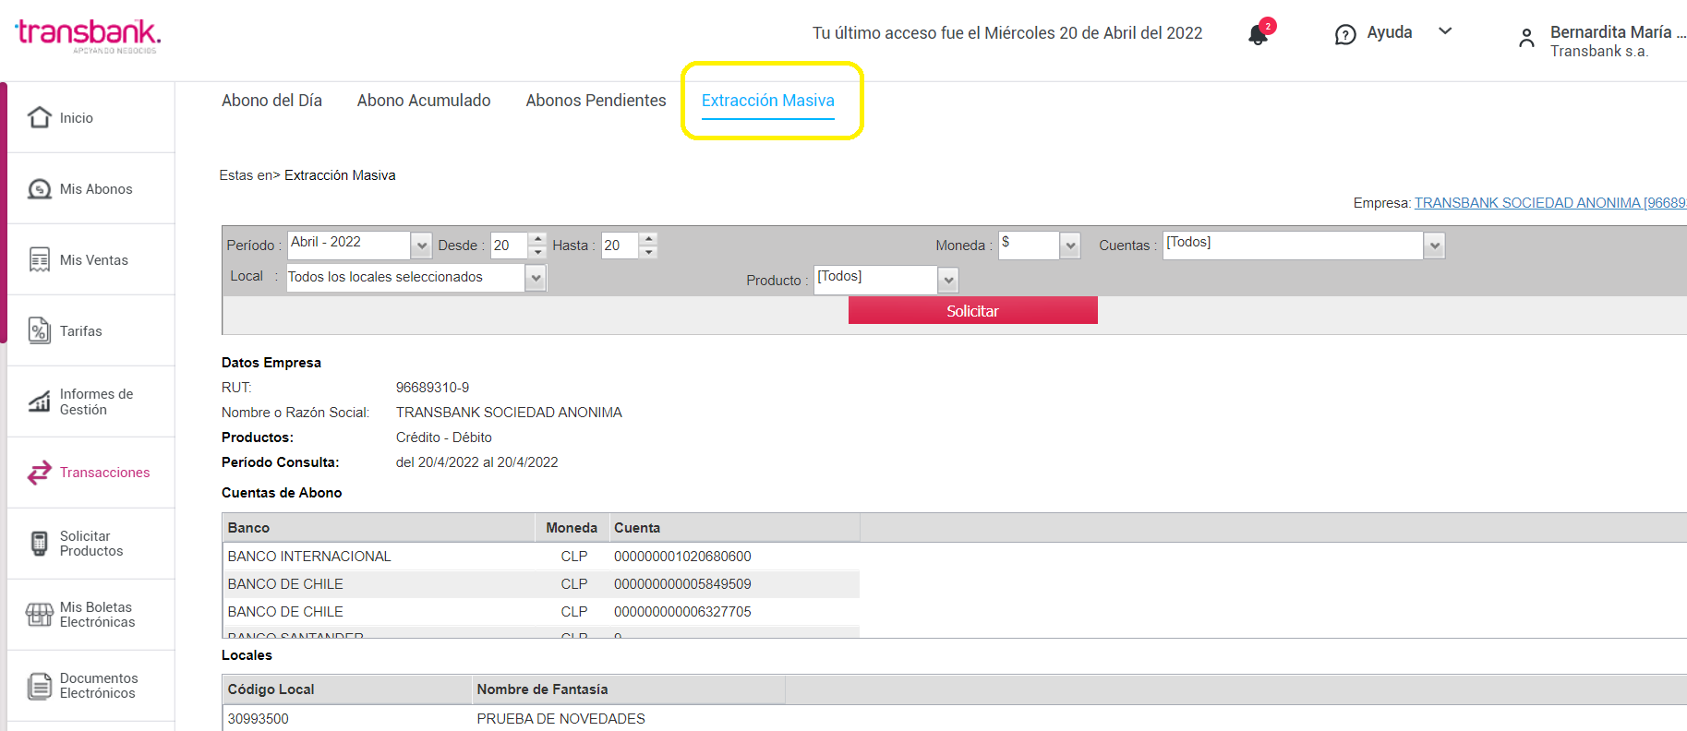Click the RUT value 96689310-9
Screen dimensions: 1687x731
click(x=432, y=388)
